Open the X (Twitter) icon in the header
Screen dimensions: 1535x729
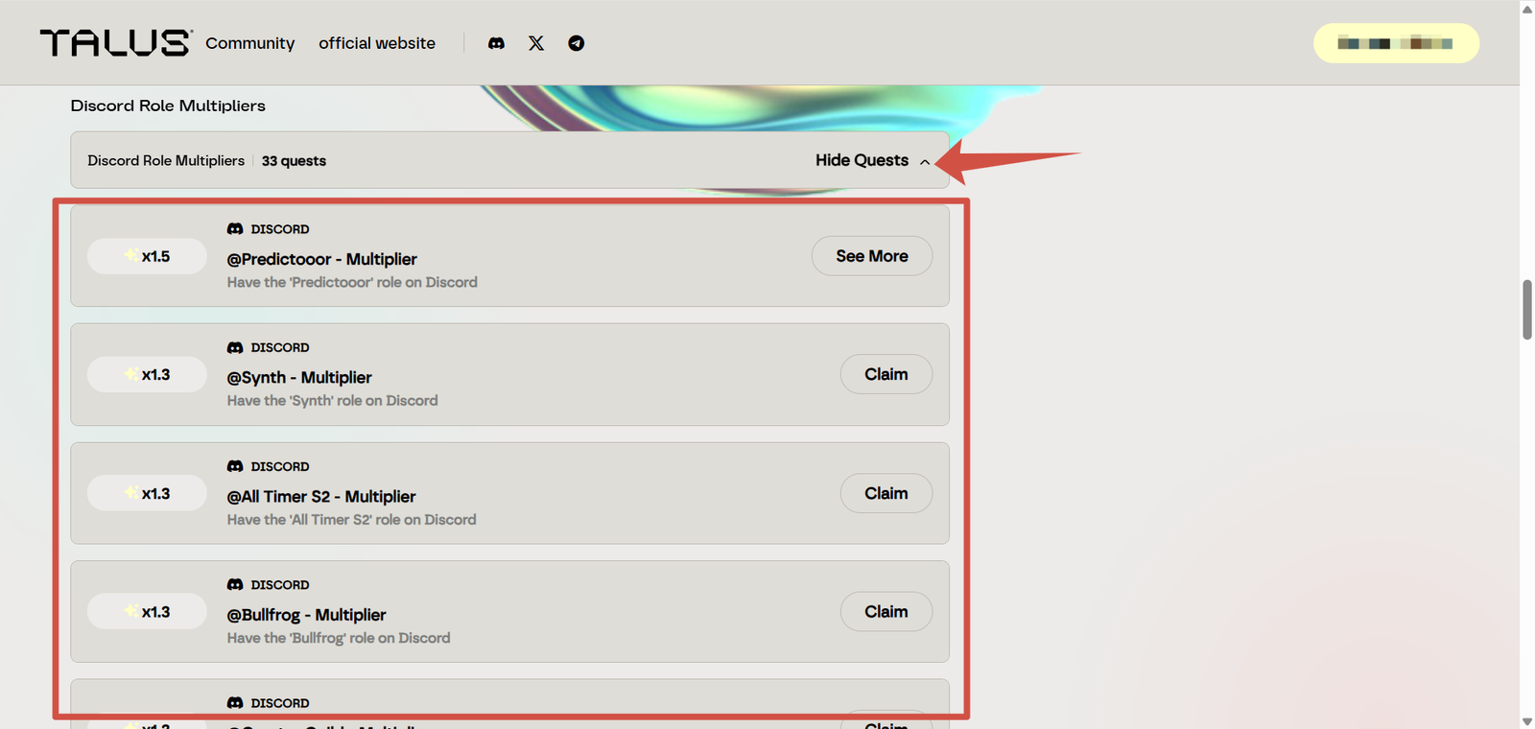pos(536,43)
